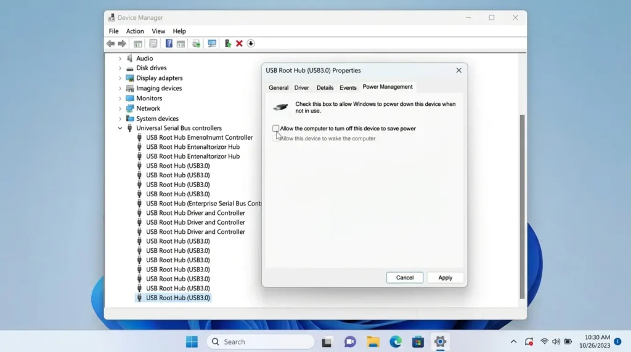The image size is (631, 352).
Task: Click the Apply button
Action: pyautogui.click(x=445, y=278)
